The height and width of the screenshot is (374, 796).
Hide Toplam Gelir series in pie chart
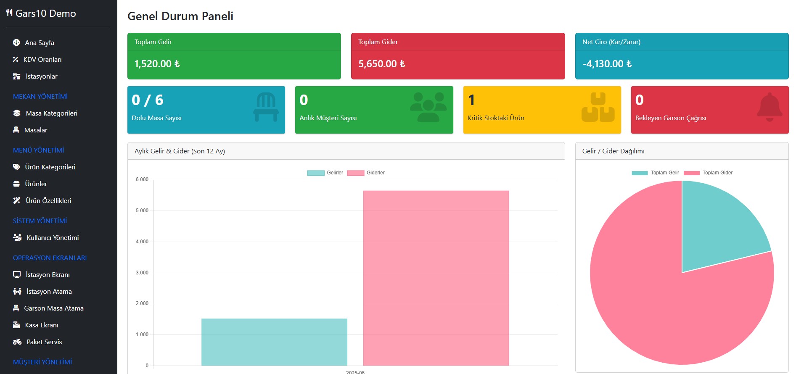(x=656, y=173)
